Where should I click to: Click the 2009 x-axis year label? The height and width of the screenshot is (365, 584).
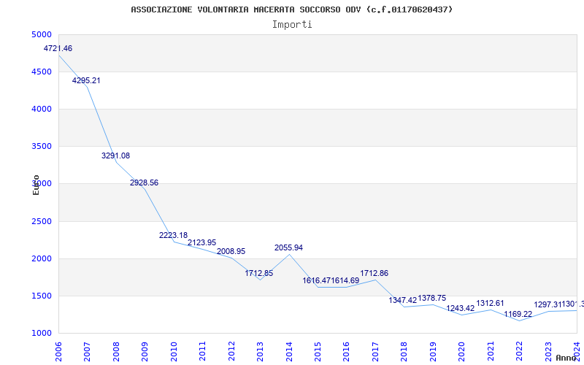pos(145,352)
